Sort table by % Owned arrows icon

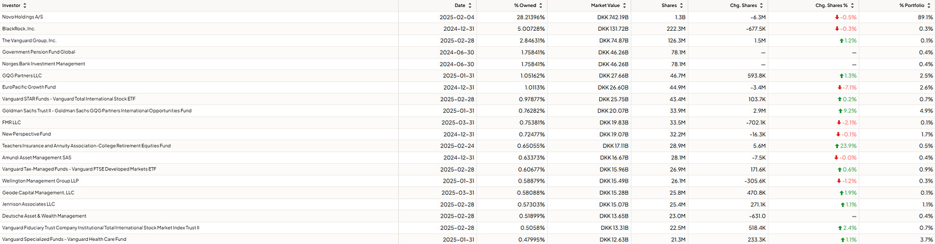542,5
